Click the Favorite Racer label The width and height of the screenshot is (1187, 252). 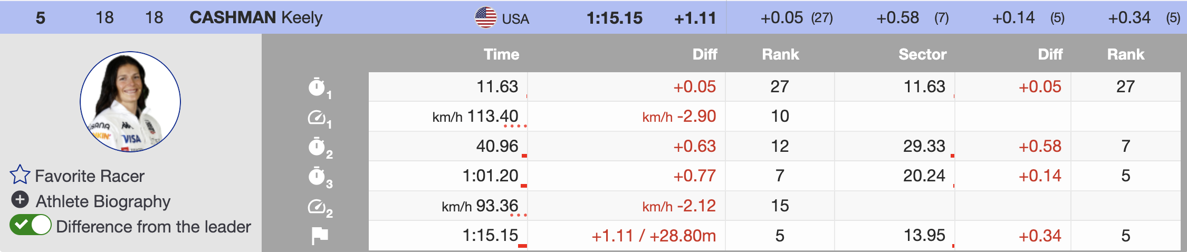click(x=90, y=176)
